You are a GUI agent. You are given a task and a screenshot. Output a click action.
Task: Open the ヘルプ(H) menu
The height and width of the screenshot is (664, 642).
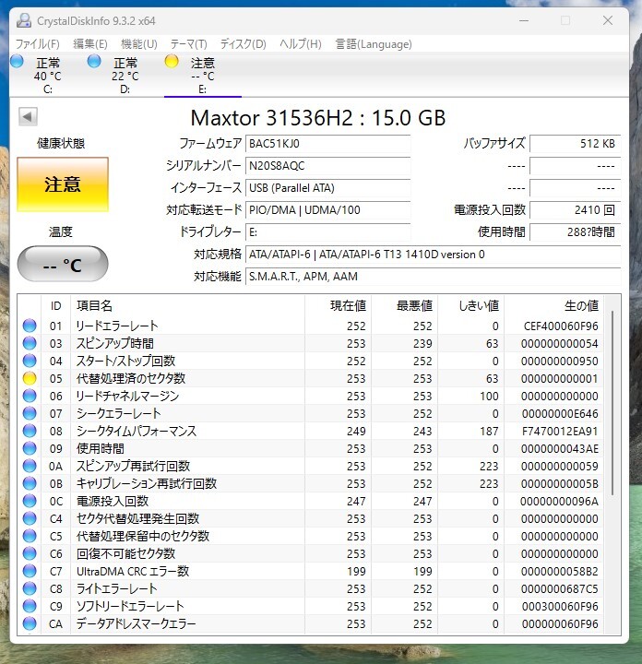[301, 44]
